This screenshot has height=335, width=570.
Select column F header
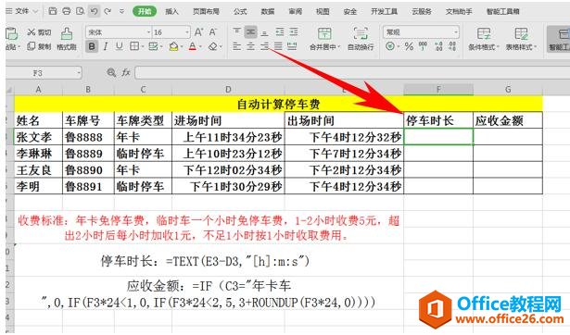438,89
